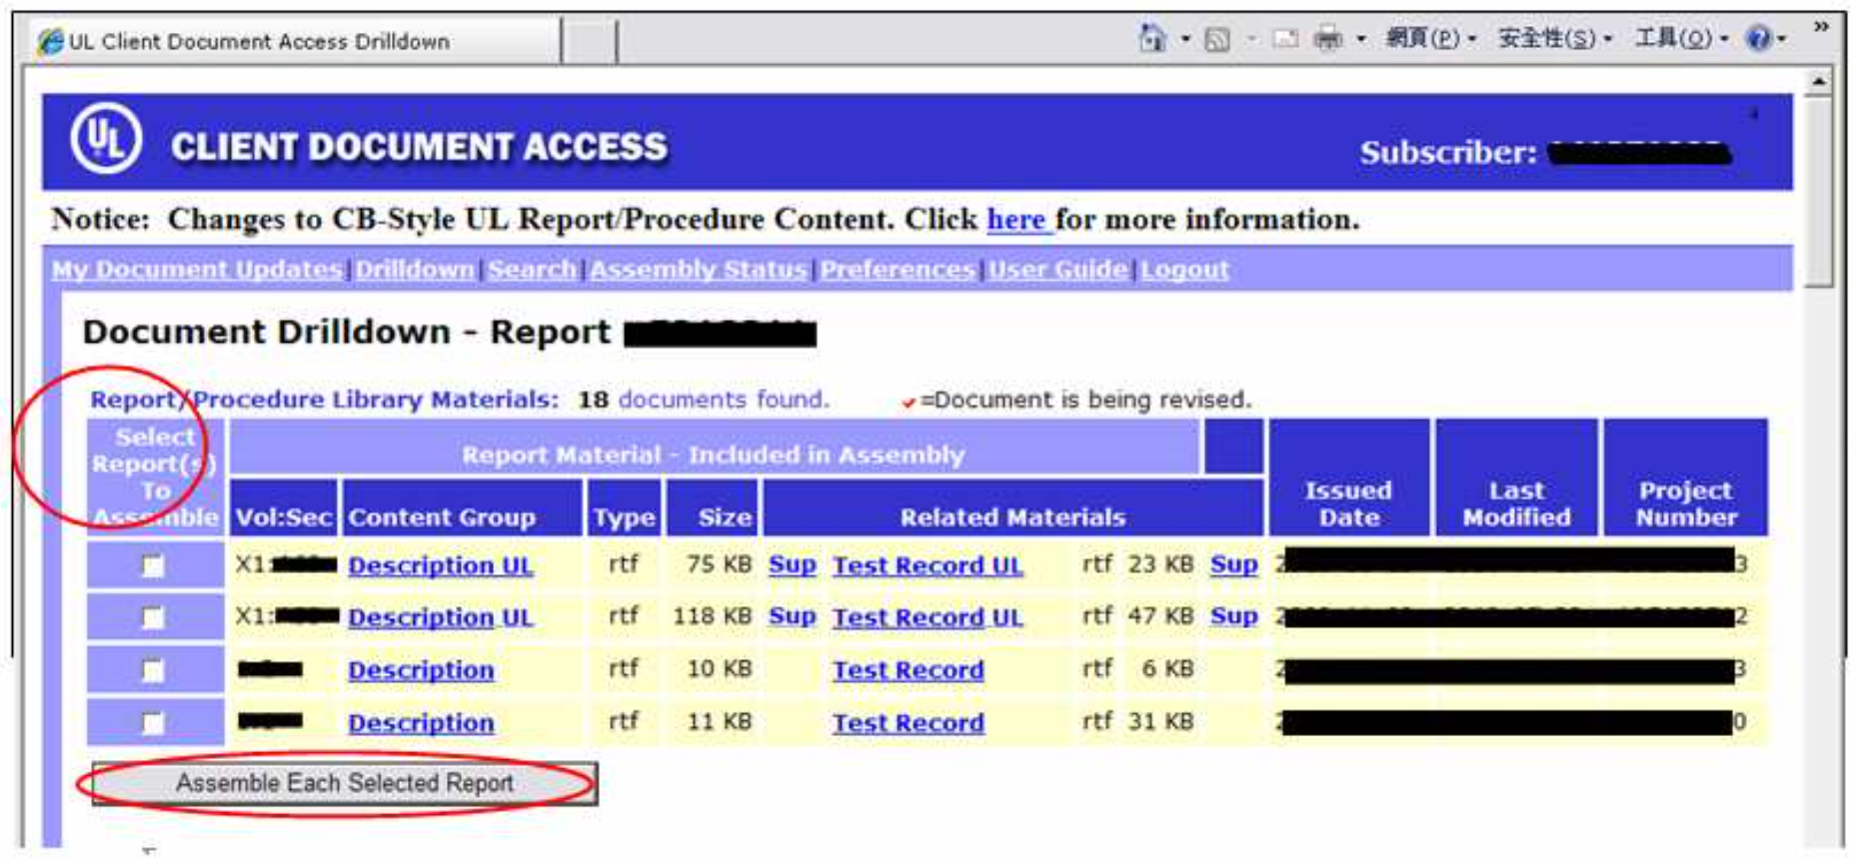Click the Type column header
Screen dimensions: 1857x859
(625, 509)
